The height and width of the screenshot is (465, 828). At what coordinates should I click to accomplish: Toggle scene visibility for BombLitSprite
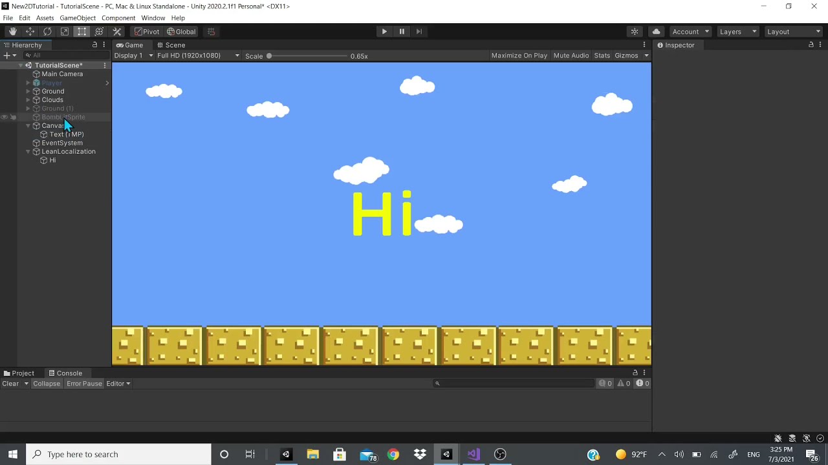tap(5, 117)
